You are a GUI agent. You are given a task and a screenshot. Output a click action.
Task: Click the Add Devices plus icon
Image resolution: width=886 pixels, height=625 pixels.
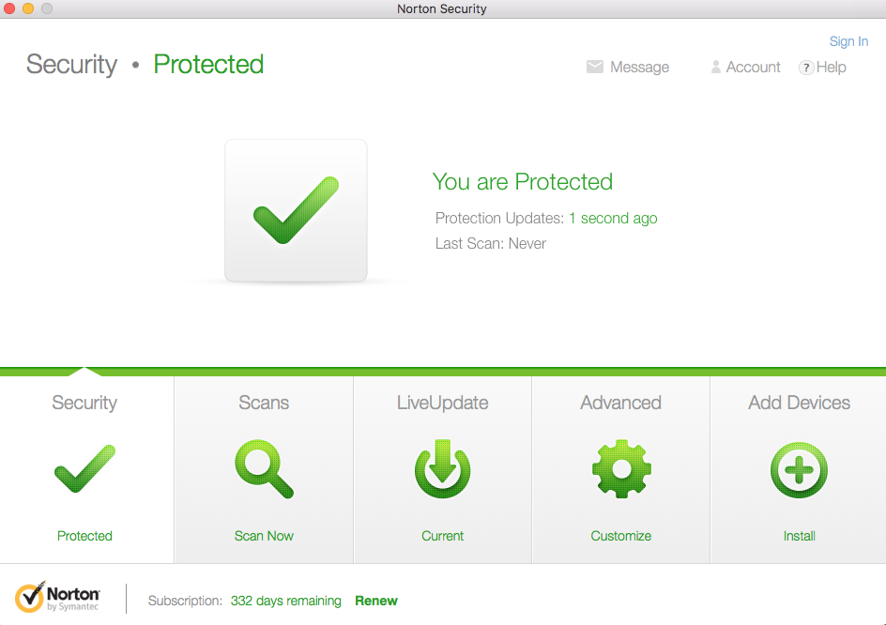799,469
